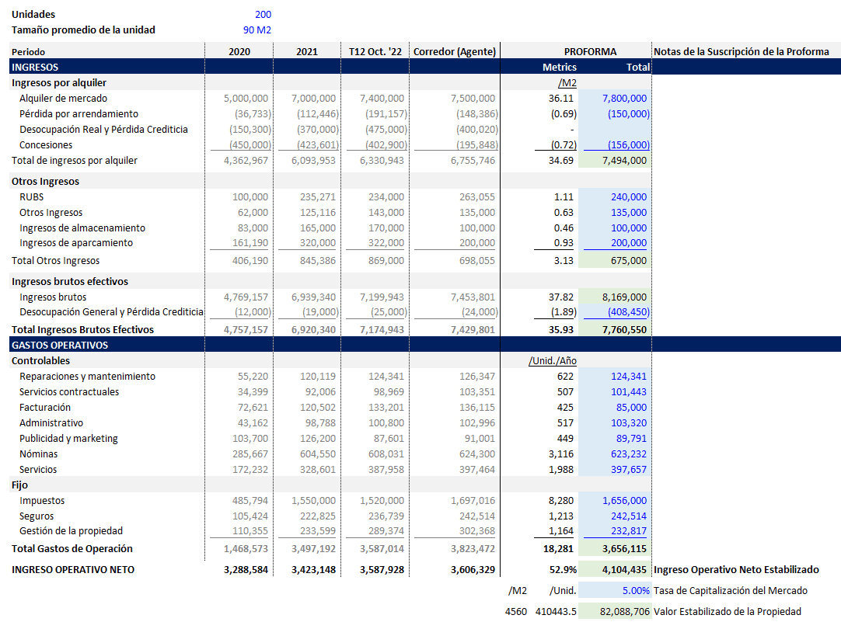
Task: Click the Corredor (Agente) column header
Action: (455, 51)
